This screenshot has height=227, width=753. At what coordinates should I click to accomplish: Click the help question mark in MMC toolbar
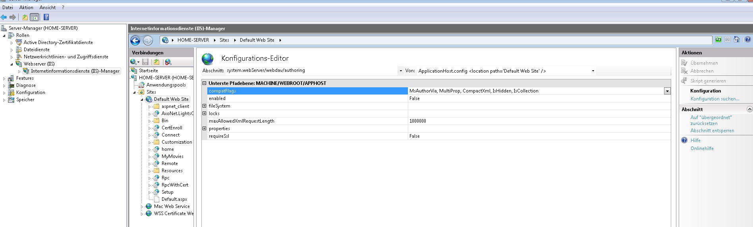tap(46, 17)
